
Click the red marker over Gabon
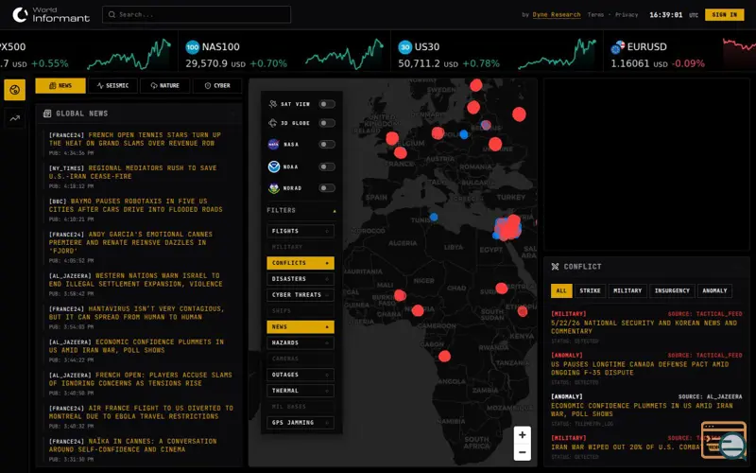click(444, 357)
